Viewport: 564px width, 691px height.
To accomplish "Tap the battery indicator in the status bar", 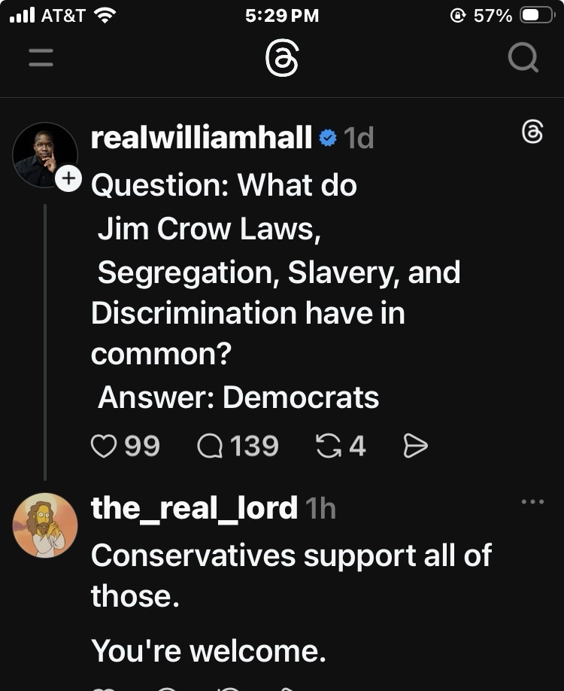I will [536, 15].
